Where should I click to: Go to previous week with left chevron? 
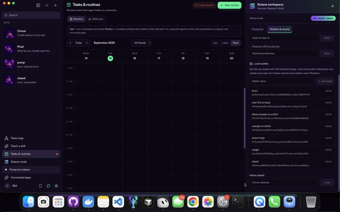70,43
